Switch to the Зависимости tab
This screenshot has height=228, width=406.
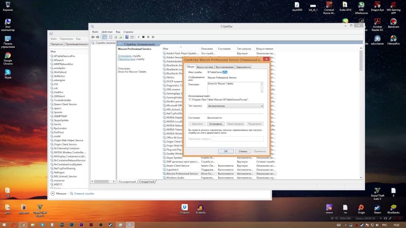[243, 67]
